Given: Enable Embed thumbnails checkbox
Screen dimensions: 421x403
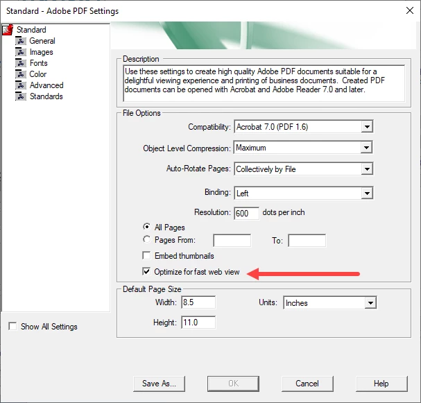Looking at the screenshot, I should coord(146,255).
